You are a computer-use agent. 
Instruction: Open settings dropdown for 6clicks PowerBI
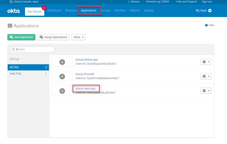coord(206,76)
